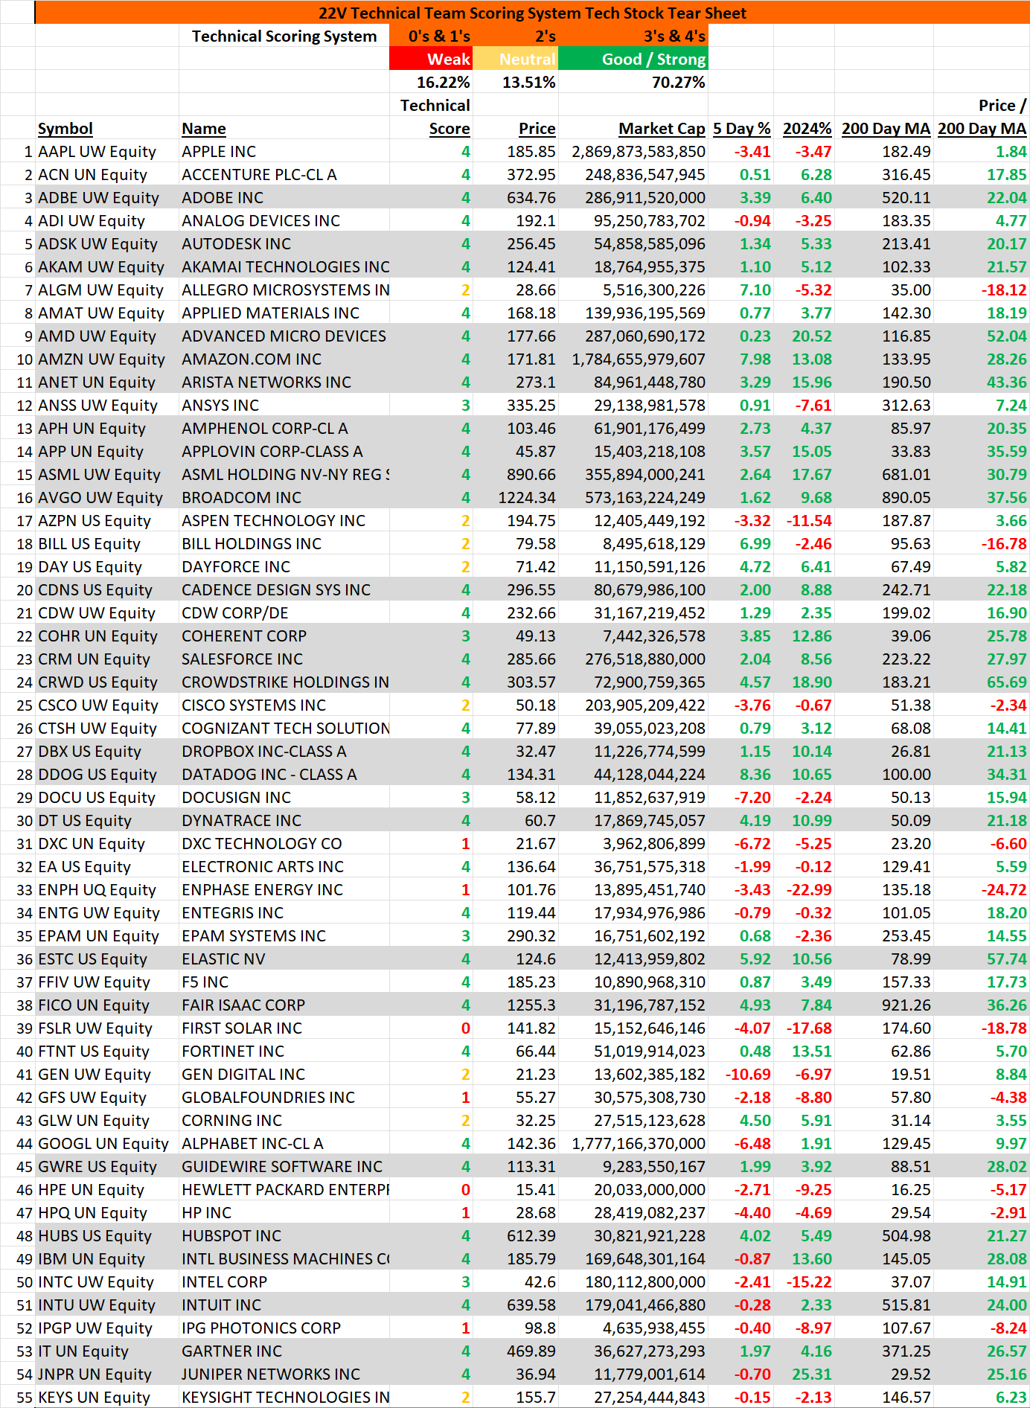
Task: Select the red Weak legend cell
Action: pyautogui.click(x=430, y=59)
